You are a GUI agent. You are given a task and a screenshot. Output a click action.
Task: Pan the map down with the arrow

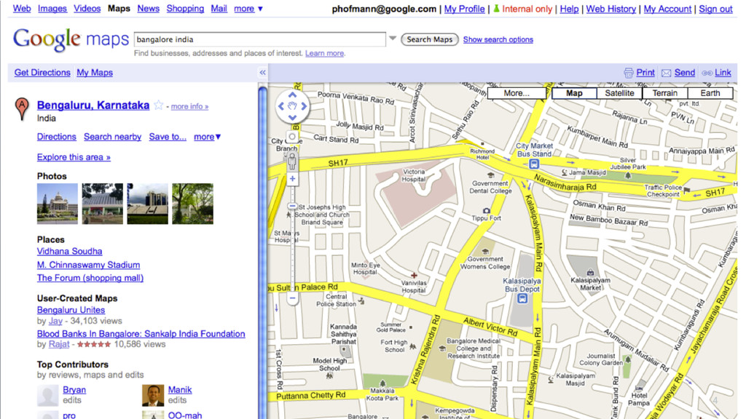(x=292, y=117)
